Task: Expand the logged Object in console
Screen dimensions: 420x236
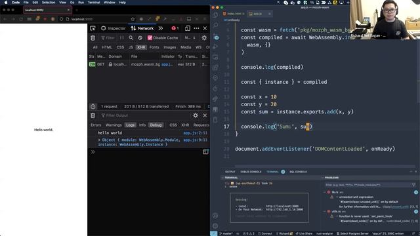Action: [99, 140]
